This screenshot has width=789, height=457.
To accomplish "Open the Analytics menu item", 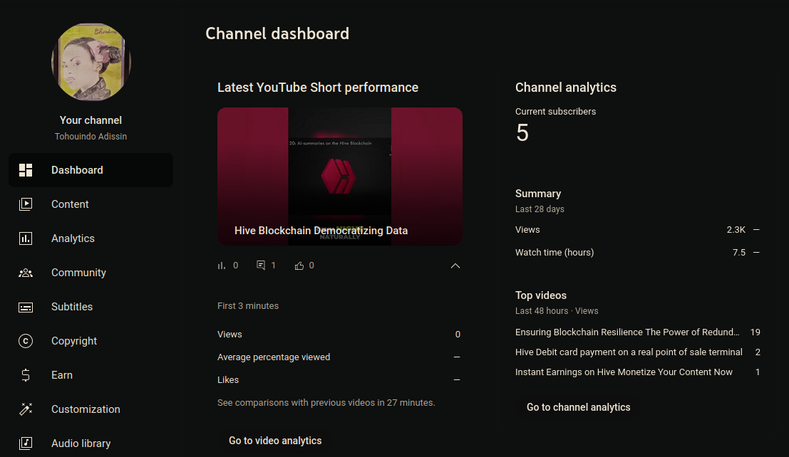I will click(91, 238).
